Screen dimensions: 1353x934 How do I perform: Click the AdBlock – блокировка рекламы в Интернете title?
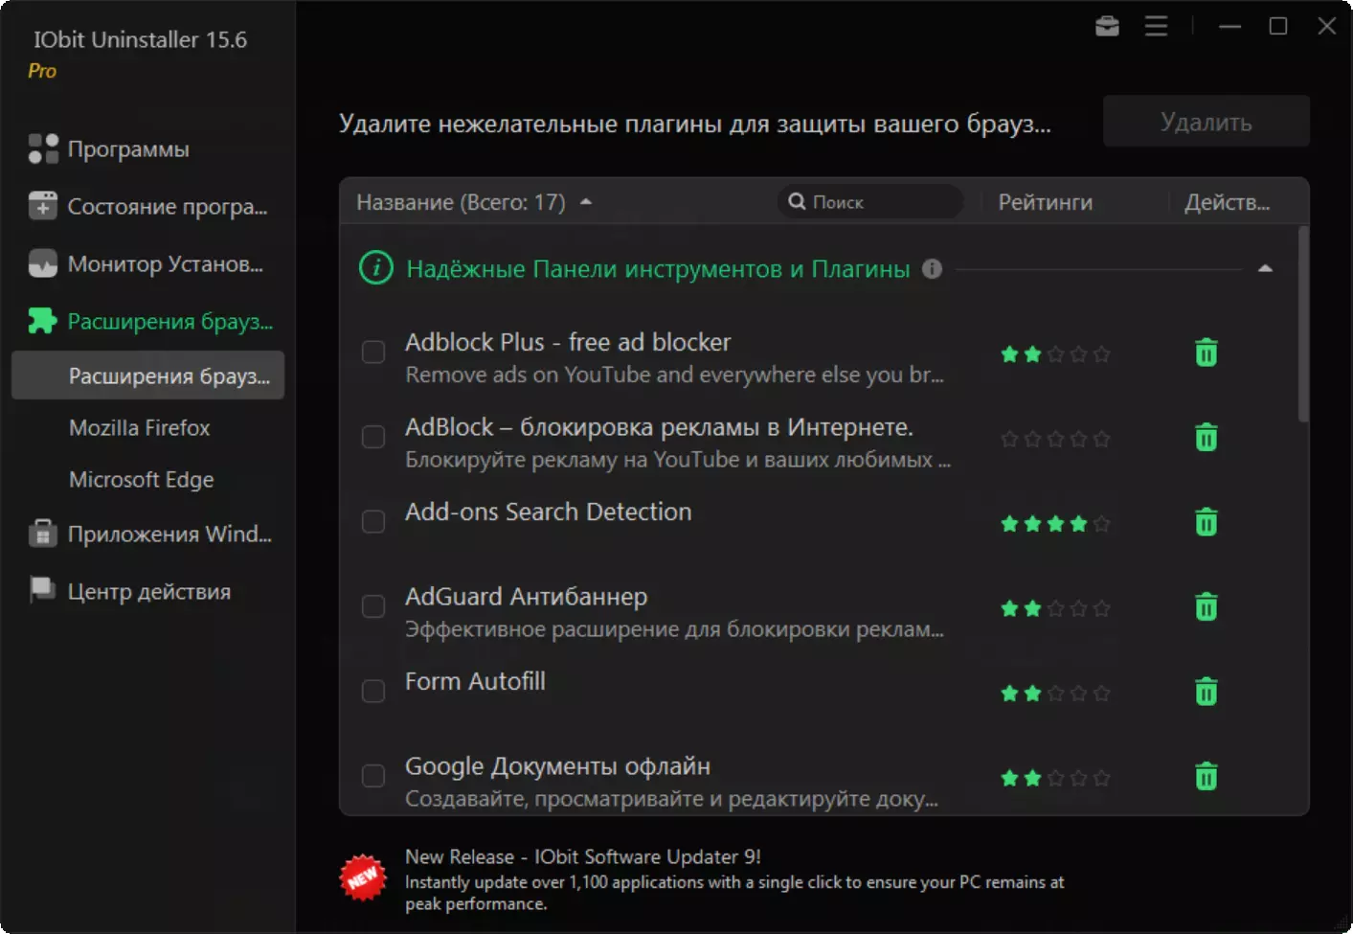coord(659,427)
